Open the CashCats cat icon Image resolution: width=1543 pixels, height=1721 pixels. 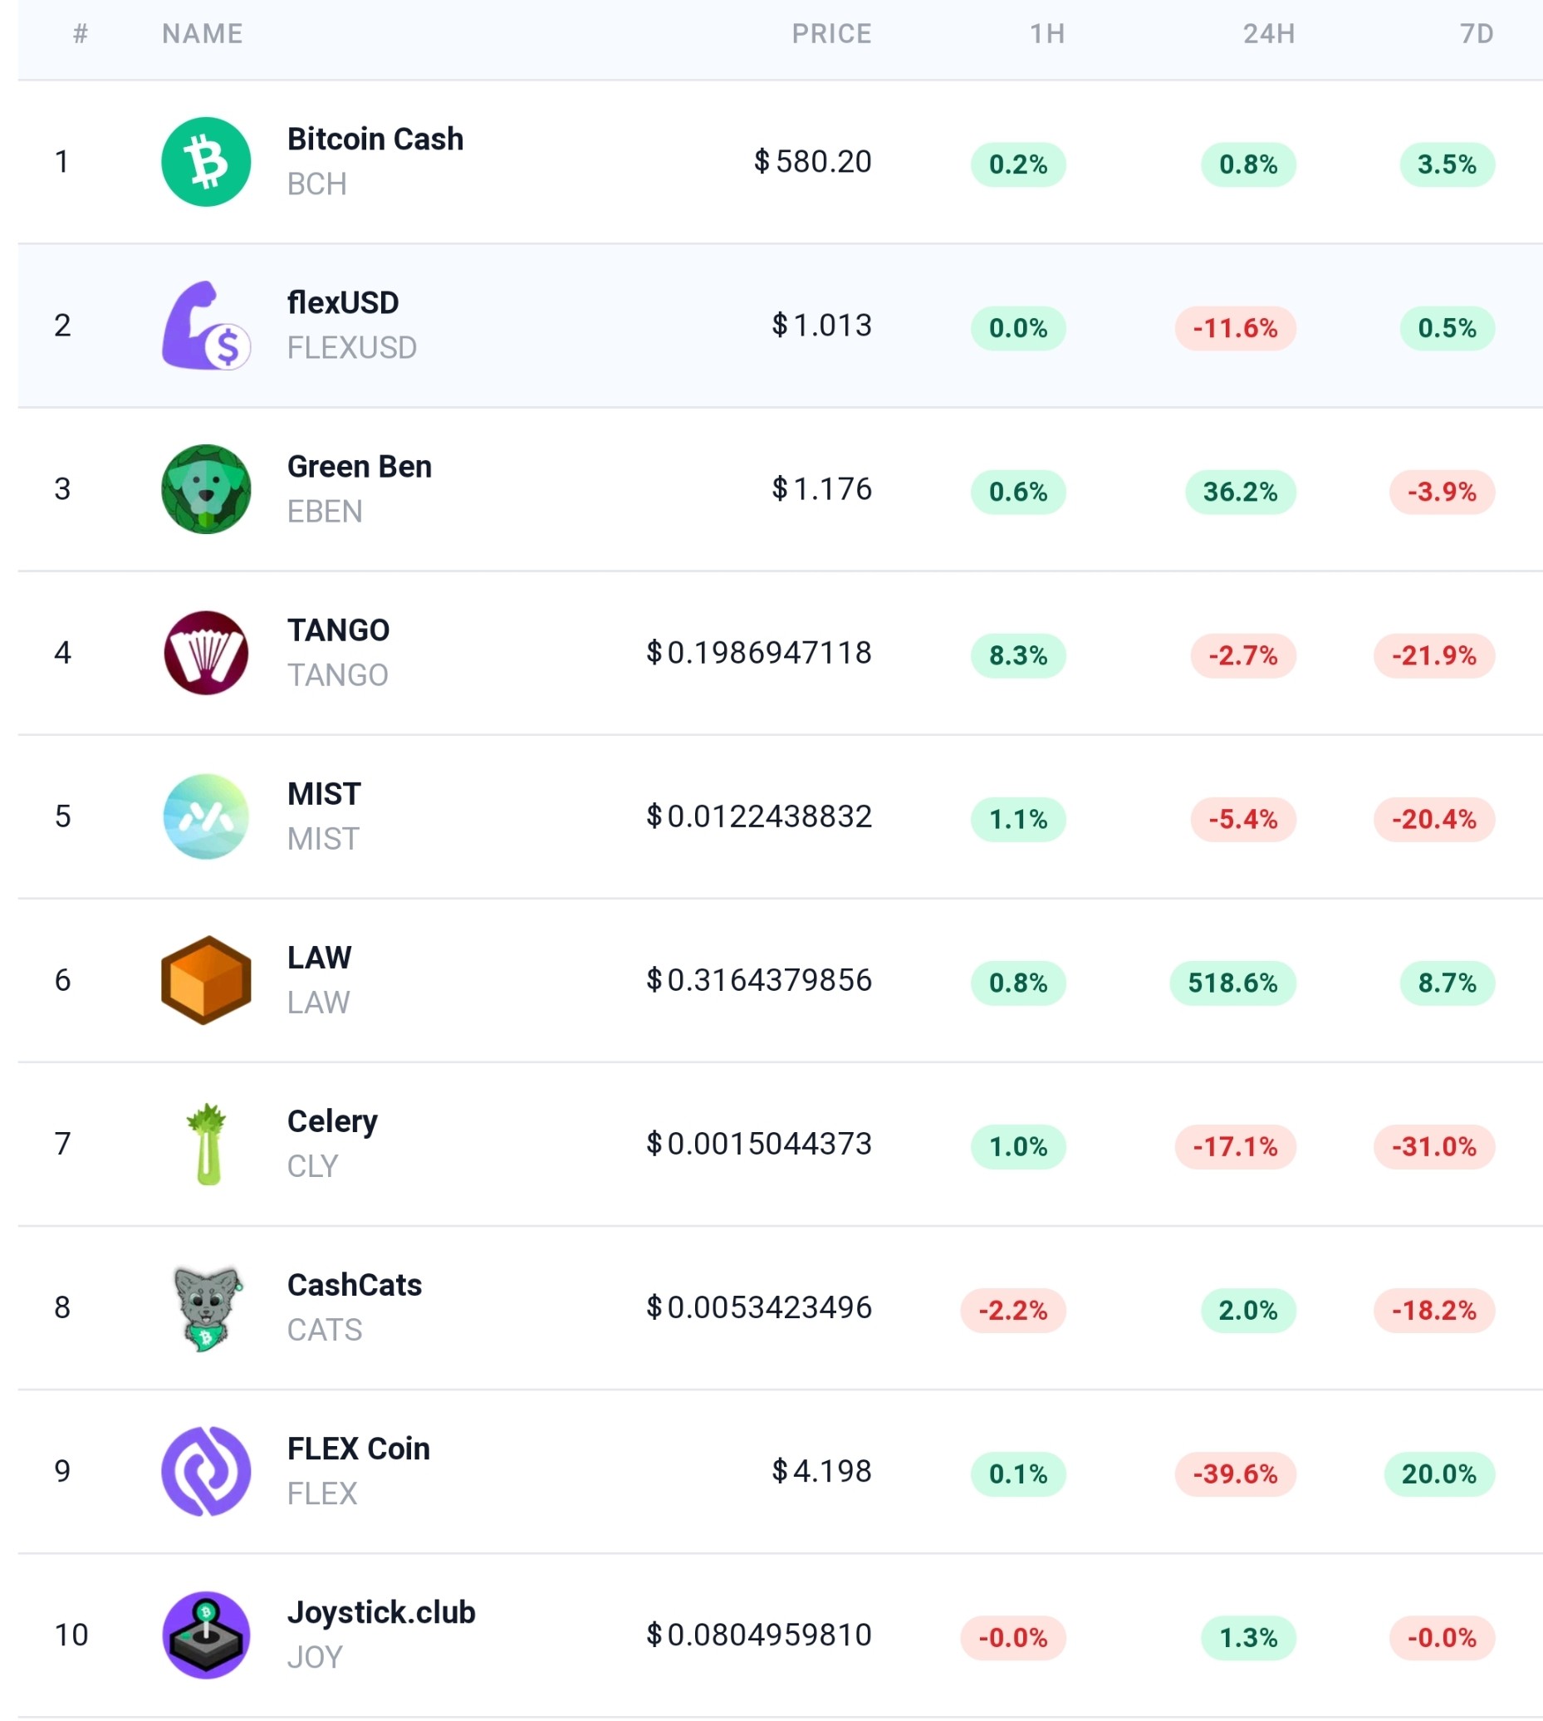pyautogui.click(x=206, y=1307)
